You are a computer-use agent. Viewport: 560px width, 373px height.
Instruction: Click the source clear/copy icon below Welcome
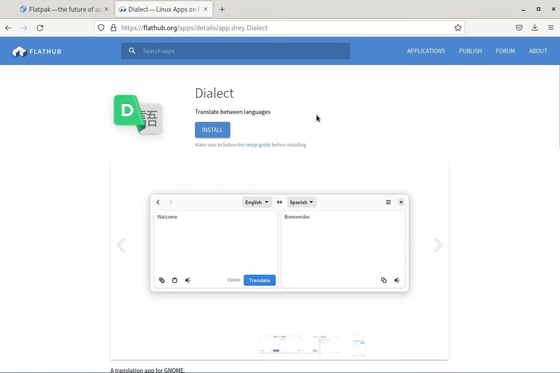(162, 280)
